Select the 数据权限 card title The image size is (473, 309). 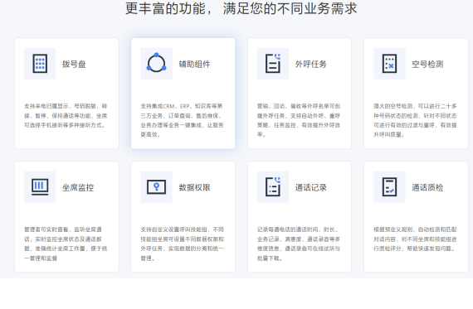pyautogui.click(x=194, y=187)
